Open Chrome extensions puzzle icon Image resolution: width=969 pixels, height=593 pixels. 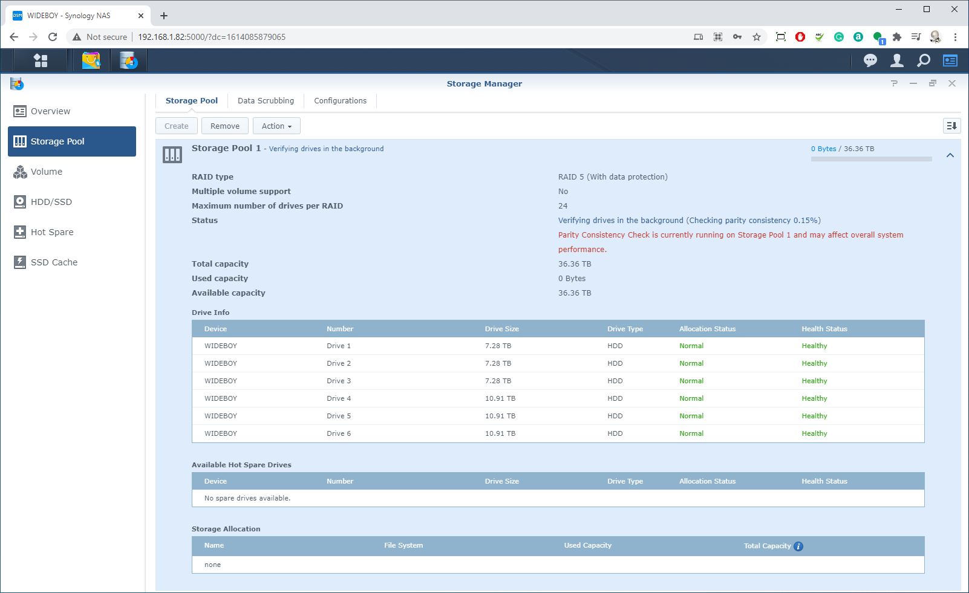(897, 37)
